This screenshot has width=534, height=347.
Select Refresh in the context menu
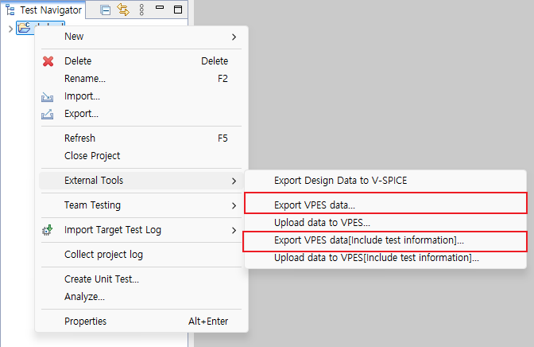click(141, 138)
